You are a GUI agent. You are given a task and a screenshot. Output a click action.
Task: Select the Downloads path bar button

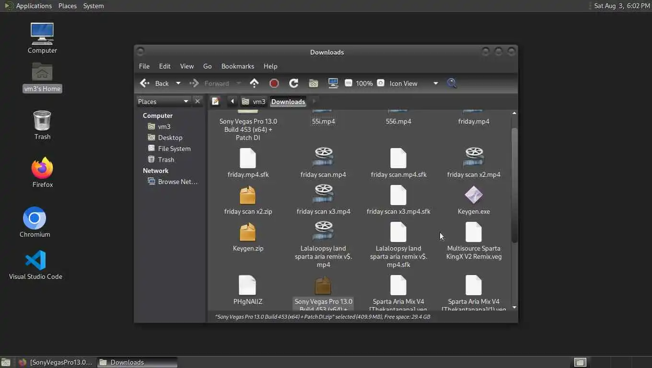[x=288, y=102]
